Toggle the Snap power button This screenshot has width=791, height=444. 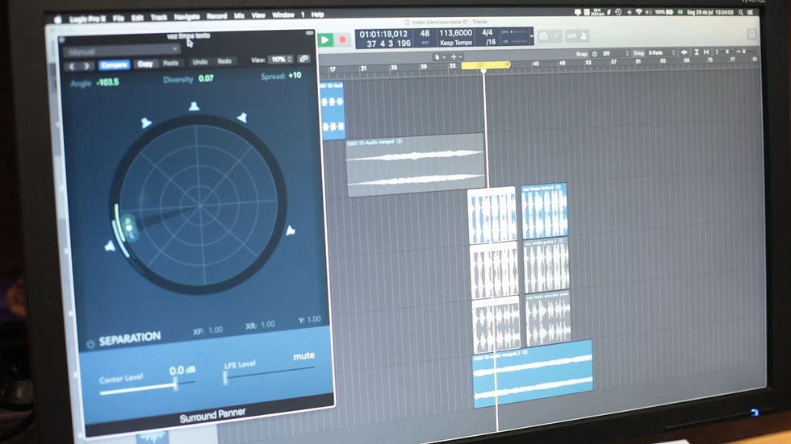tap(594, 54)
